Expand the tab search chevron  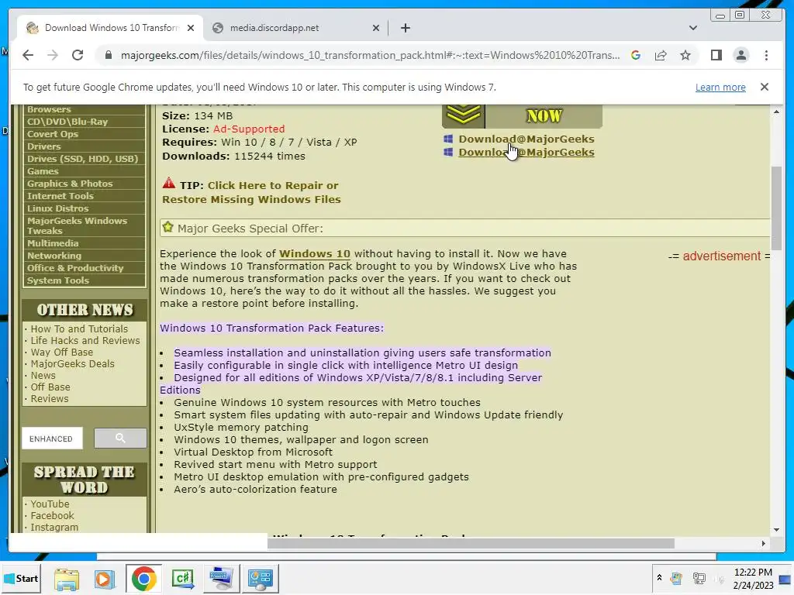pos(692,28)
